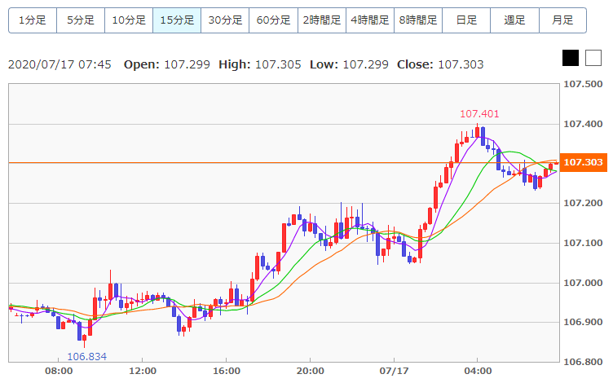
Task: Click the 07/17 date label on axis
Action: 394,372
